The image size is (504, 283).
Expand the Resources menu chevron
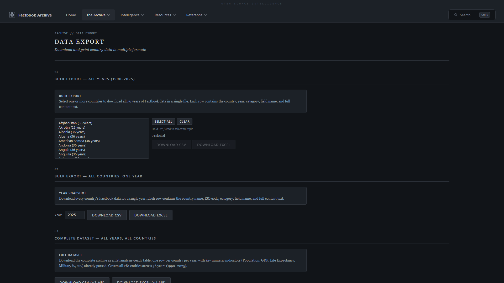pyautogui.click(x=174, y=15)
